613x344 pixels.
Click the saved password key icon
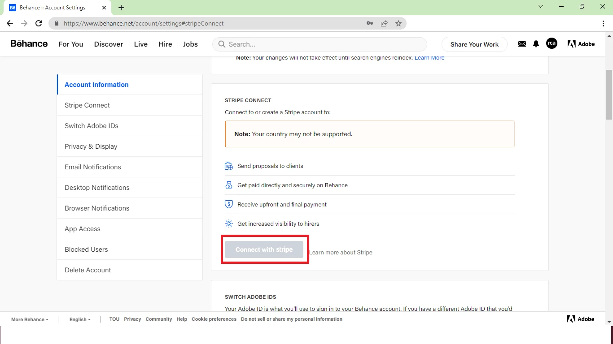[x=370, y=23]
